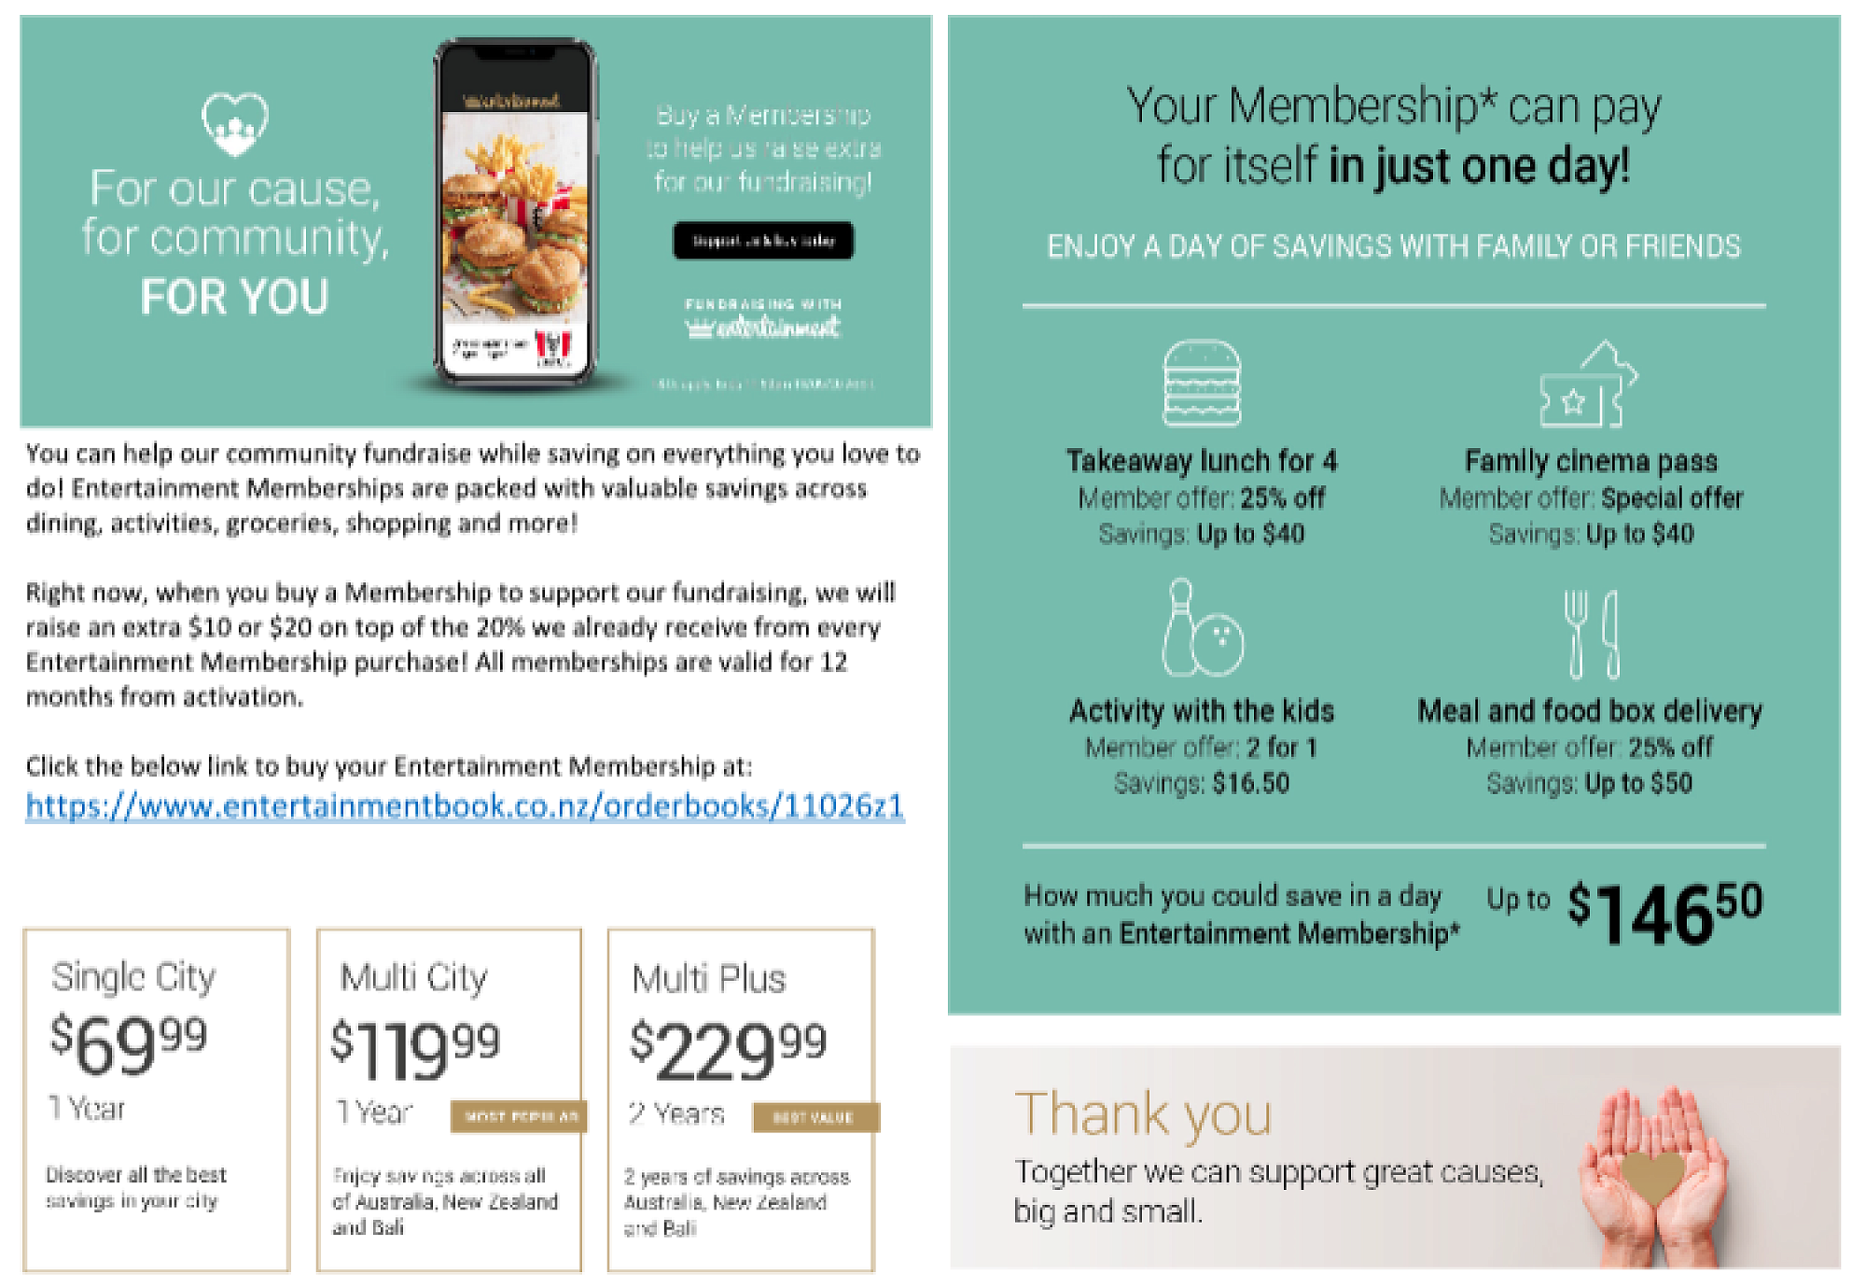1866x1287 pixels.
Task: Click the phone mockup with food image
Action: pos(515,215)
